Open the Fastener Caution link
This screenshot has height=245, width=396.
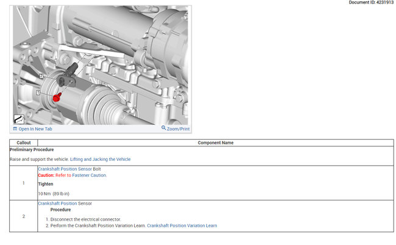(89, 176)
